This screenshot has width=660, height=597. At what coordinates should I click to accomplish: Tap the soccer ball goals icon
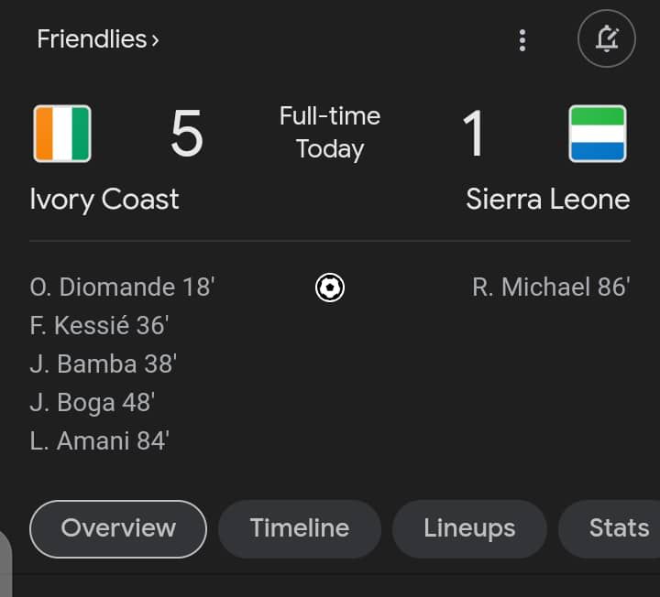pyautogui.click(x=330, y=288)
